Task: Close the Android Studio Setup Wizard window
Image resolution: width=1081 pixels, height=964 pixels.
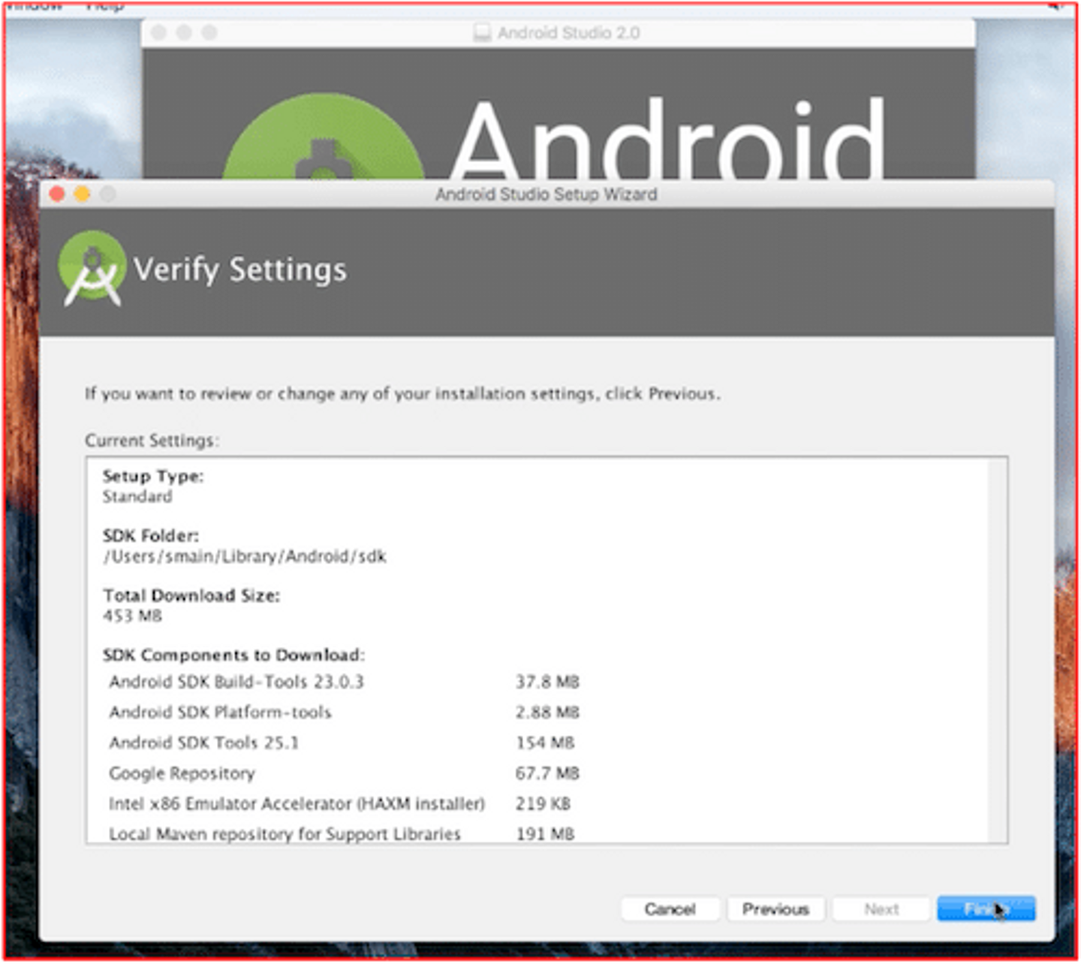Action: (57, 194)
